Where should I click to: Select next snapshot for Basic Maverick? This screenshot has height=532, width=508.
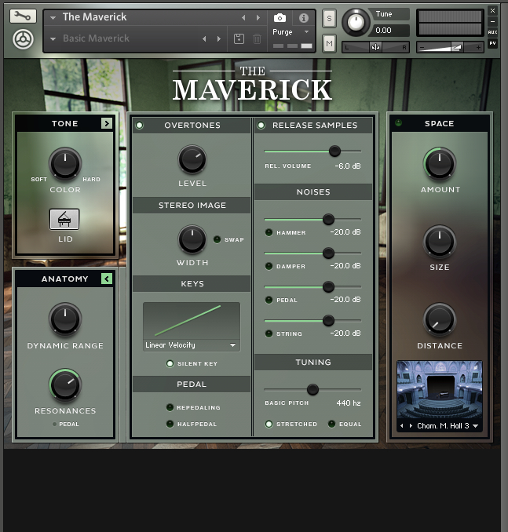tap(219, 39)
